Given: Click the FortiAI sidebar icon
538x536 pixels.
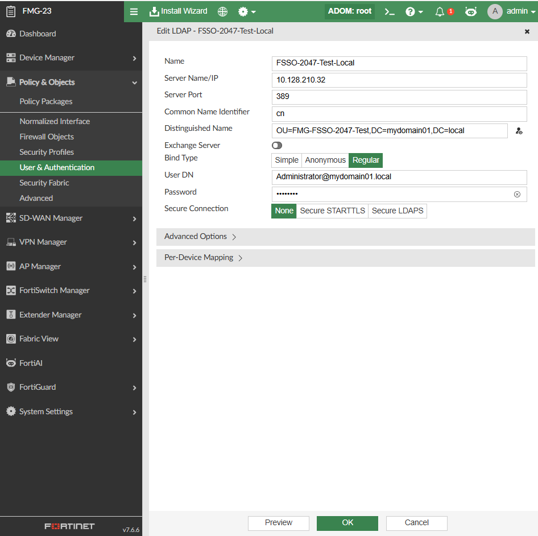Looking at the screenshot, I should (11, 363).
